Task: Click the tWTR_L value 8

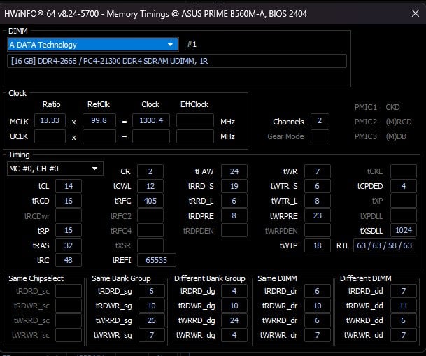Action: point(318,201)
